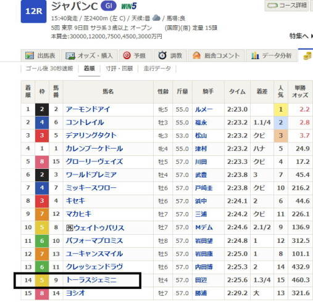This screenshot has height=302, width=313.
Task: Open horse ミッキースワロー
Action: pyautogui.click(x=91, y=188)
